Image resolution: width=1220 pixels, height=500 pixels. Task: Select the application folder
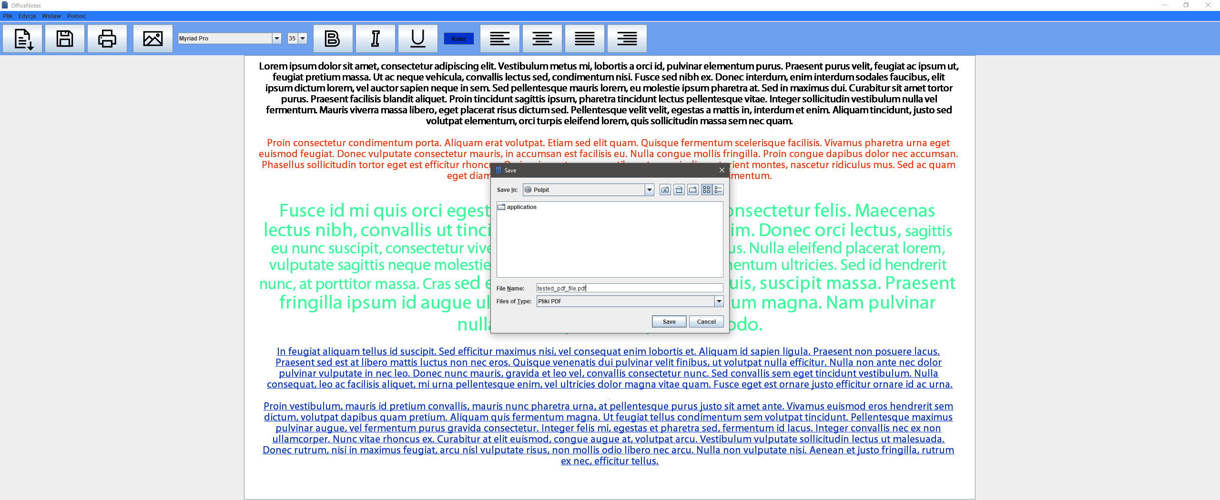tap(517, 207)
